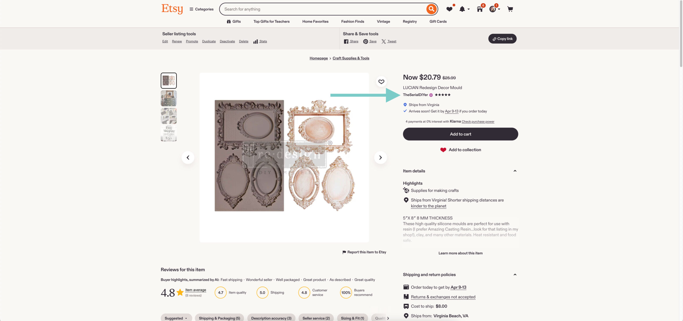This screenshot has width=683, height=321.
Task: Go to Homepage breadcrumb
Action: (319, 58)
